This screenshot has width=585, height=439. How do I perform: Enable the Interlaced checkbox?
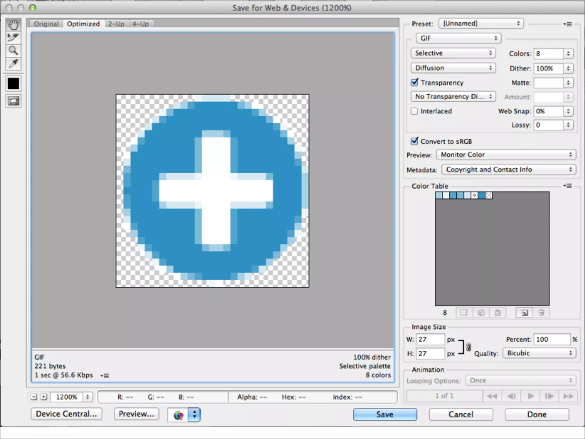[414, 111]
